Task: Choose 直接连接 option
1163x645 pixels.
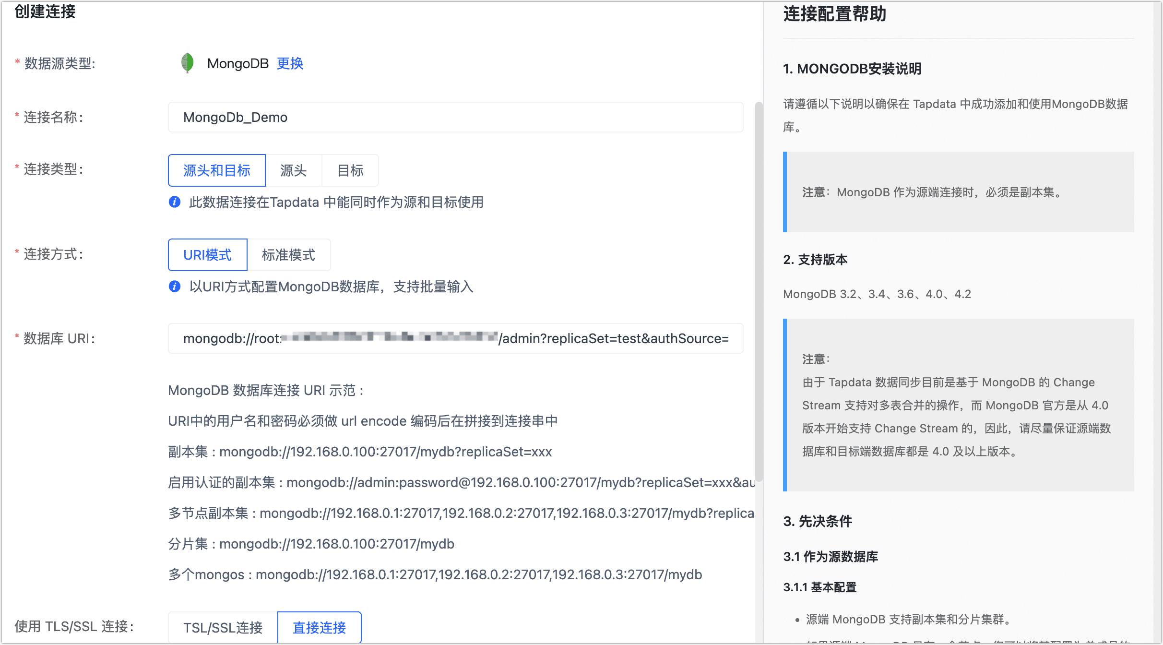Action: 319,627
